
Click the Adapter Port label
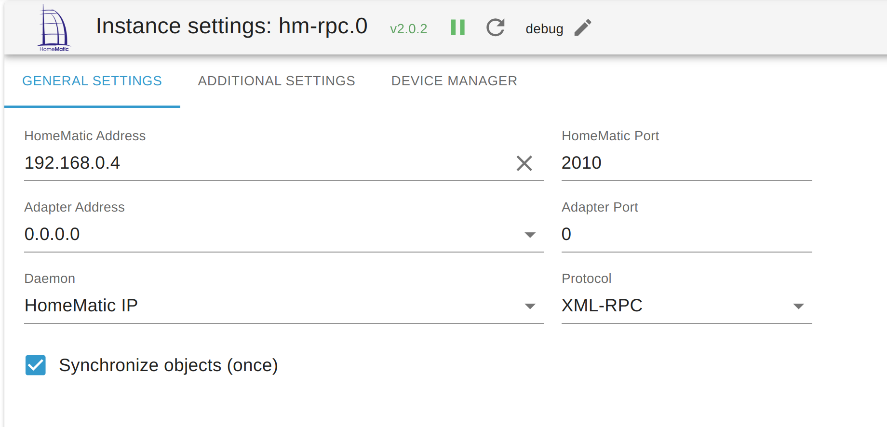point(600,207)
